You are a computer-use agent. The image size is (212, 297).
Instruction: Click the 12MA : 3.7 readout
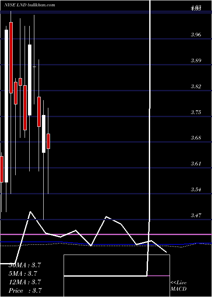point(25,282)
